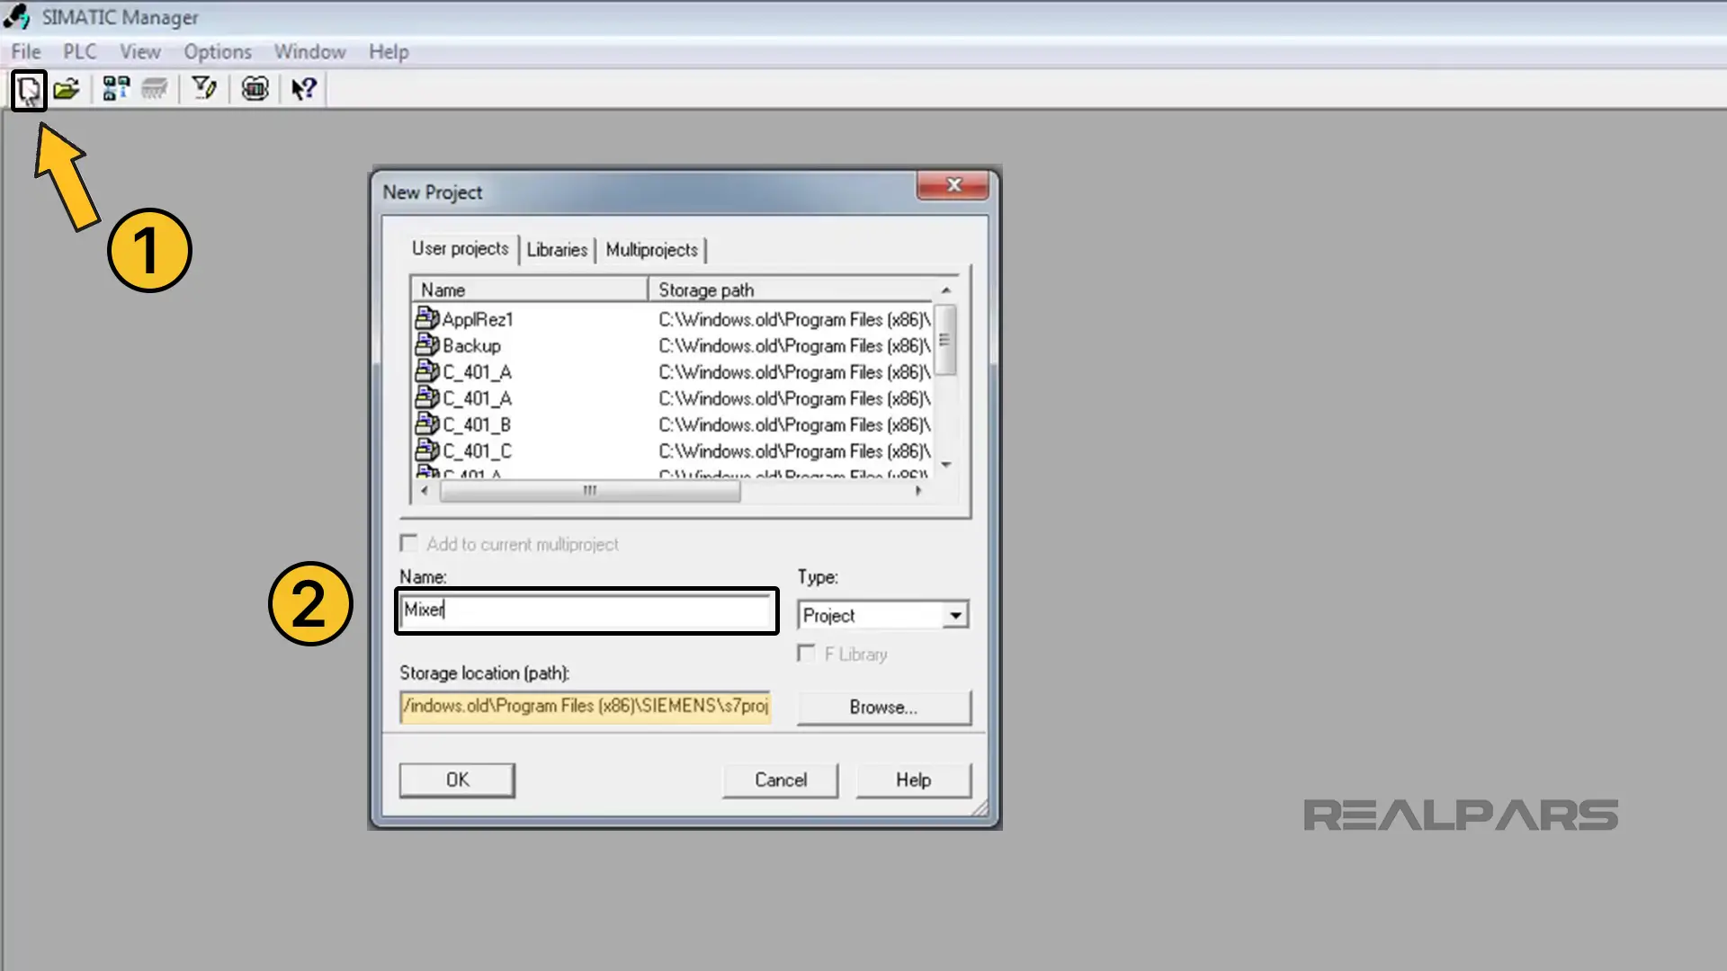Click the SIMATIC Manager title bar icon

16,16
